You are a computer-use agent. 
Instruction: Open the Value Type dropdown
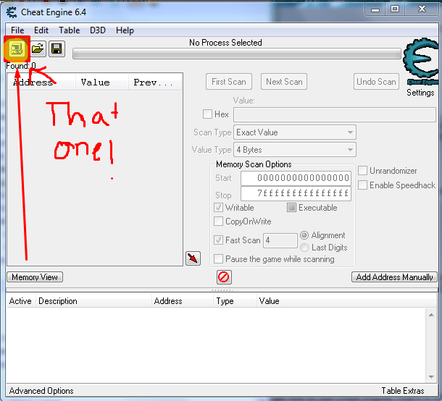pos(295,150)
